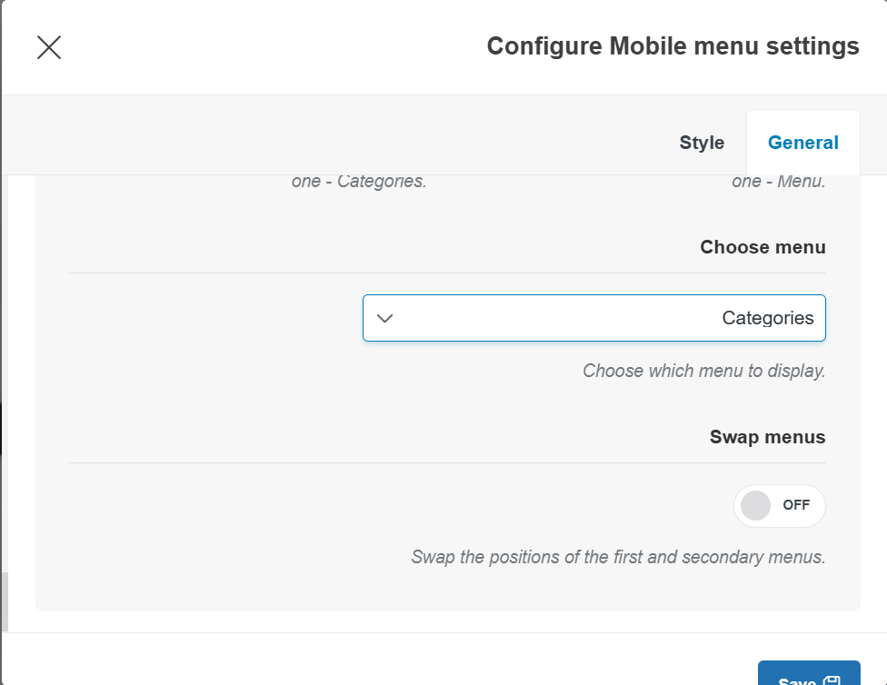Click the divider under Swap menus
This screenshot has width=887, height=685.
point(447,462)
